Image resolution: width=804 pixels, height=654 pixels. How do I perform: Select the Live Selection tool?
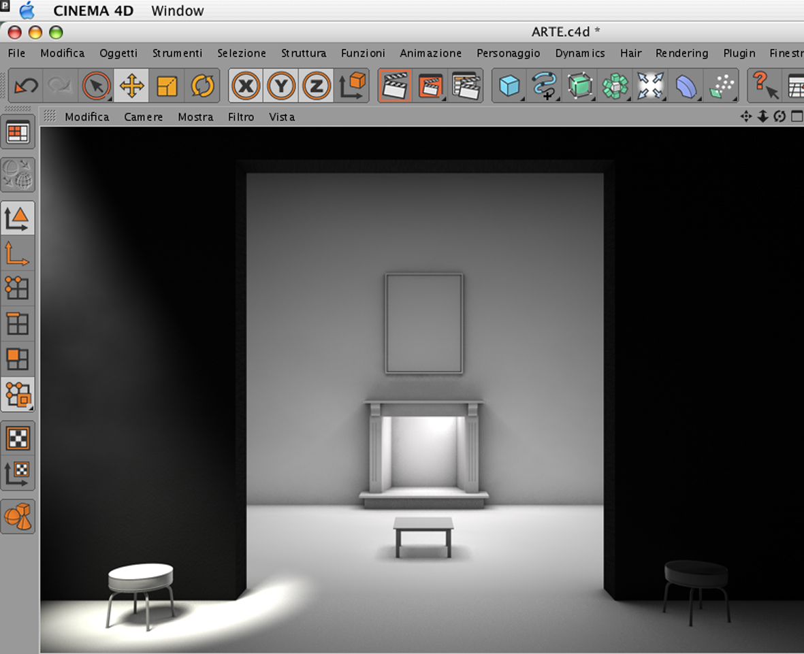[97, 86]
